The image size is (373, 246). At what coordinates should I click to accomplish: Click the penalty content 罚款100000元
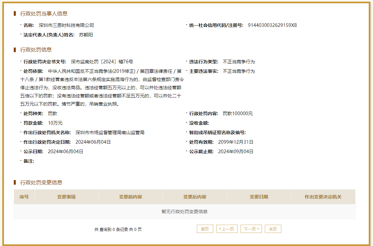pos(238,113)
